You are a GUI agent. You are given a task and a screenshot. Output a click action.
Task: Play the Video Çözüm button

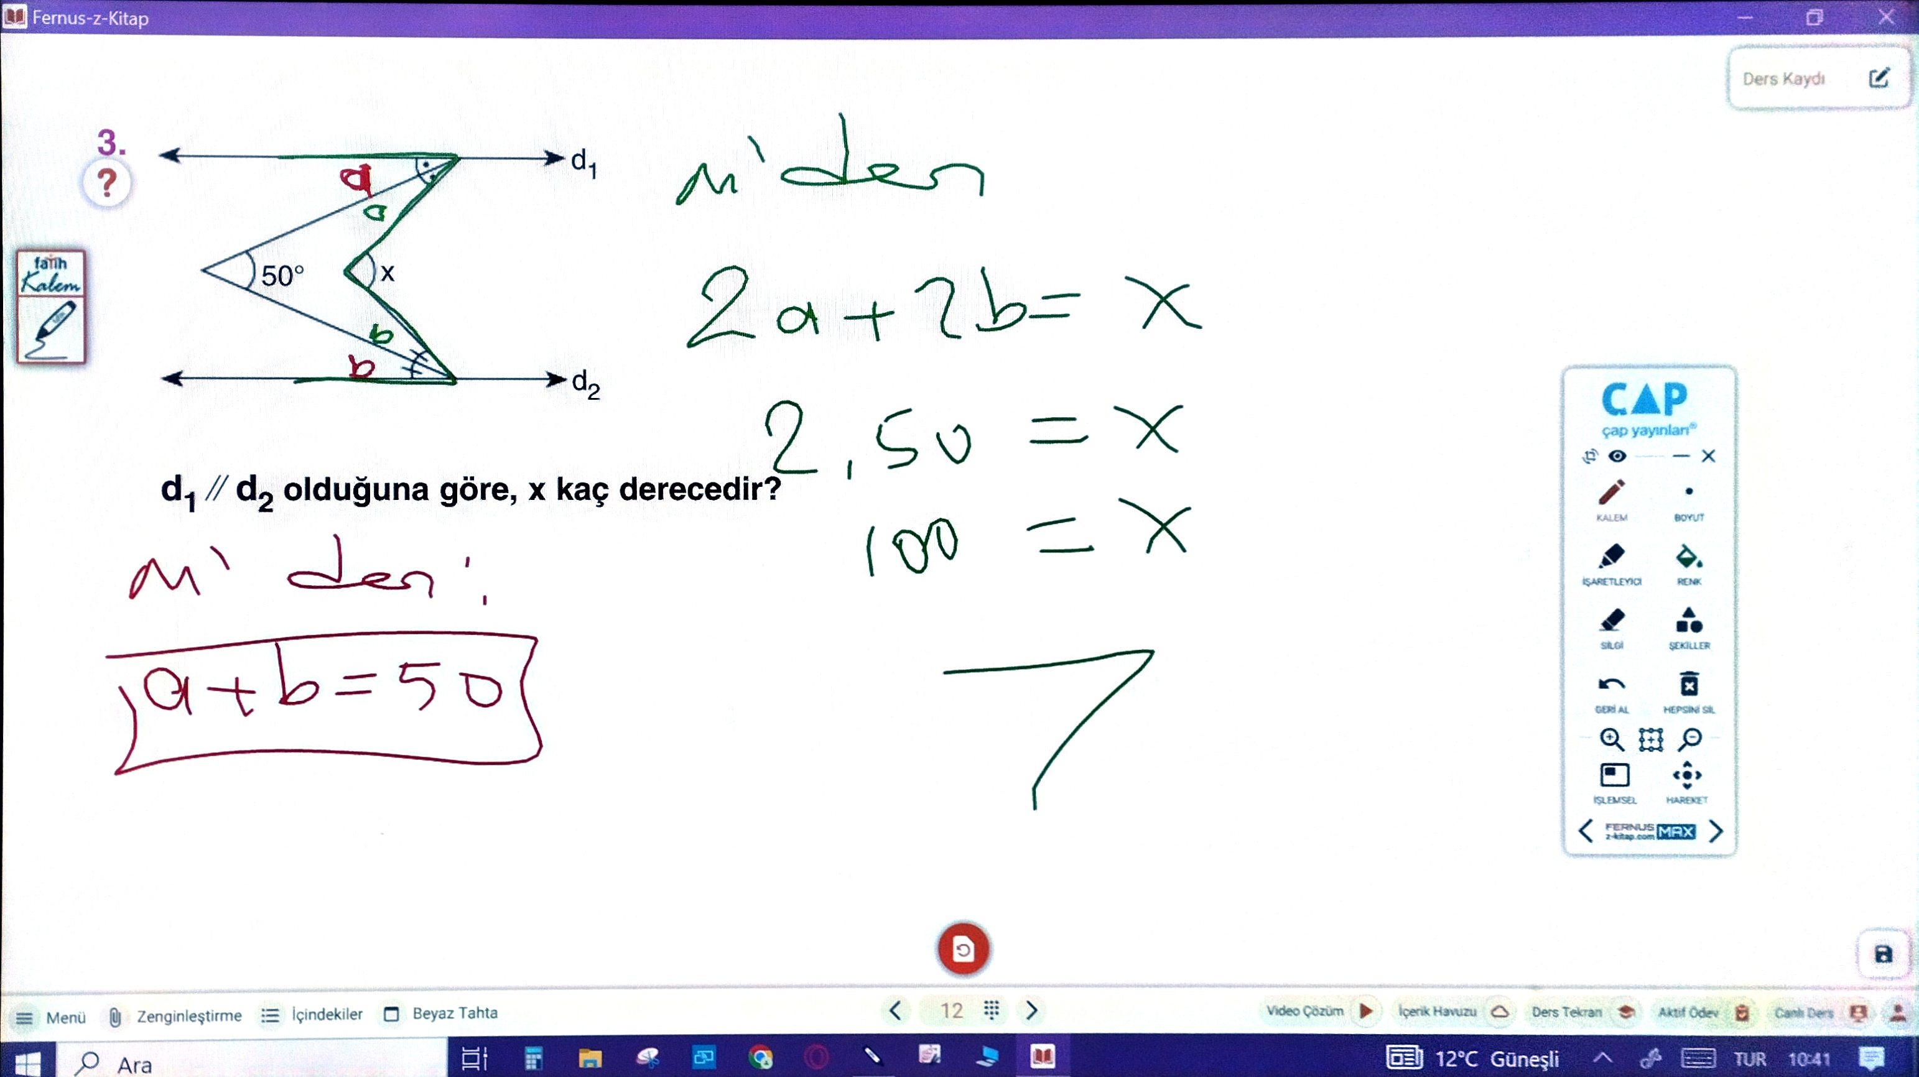pos(1365,1012)
